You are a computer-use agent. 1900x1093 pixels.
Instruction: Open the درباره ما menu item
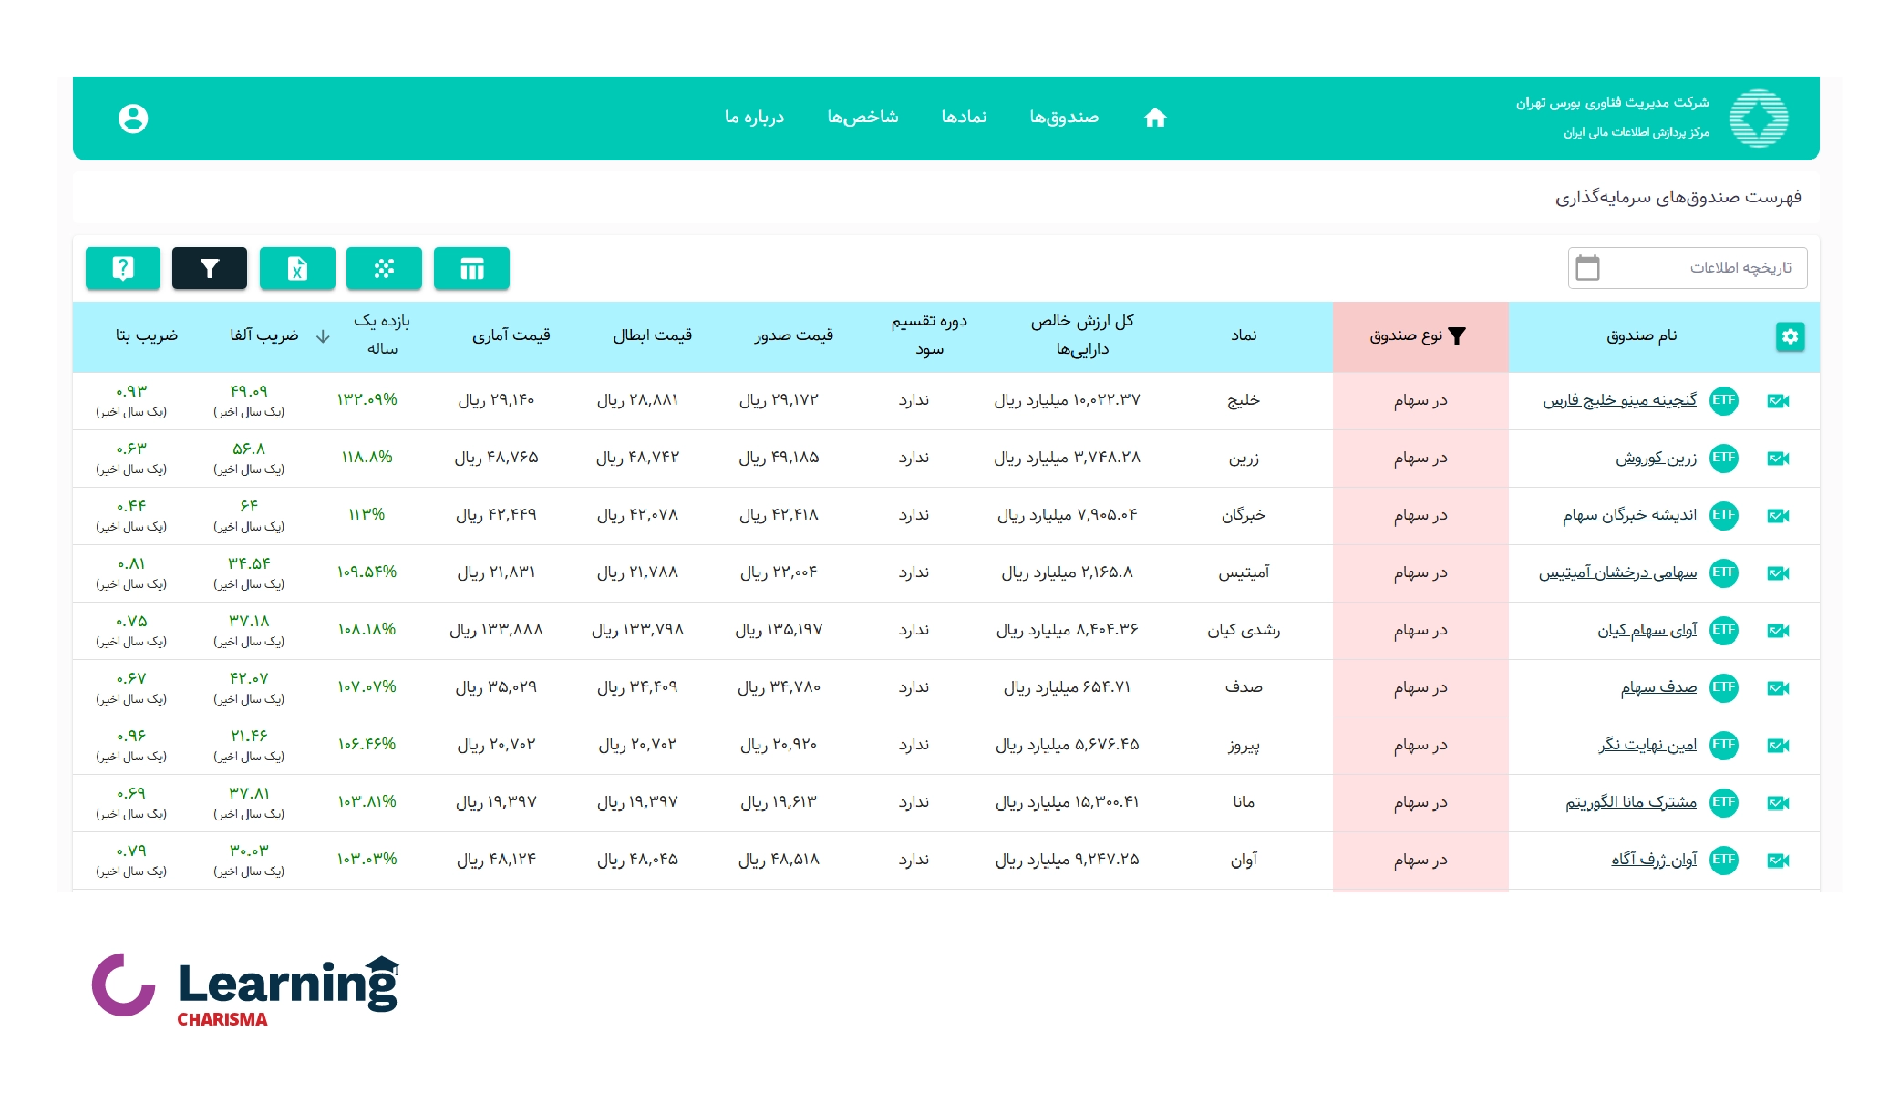(754, 118)
